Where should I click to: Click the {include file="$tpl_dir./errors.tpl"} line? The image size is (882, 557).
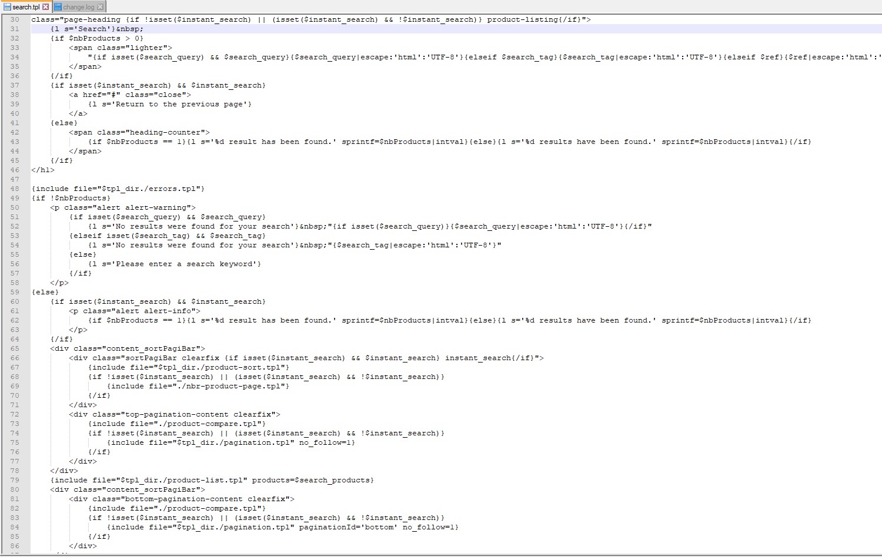[x=118, y=189]
